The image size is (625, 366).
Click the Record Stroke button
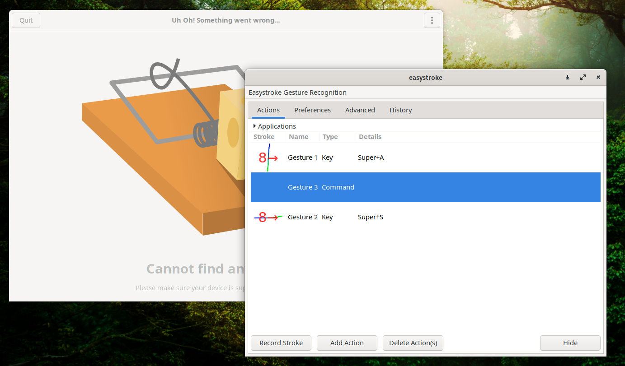[281, 343]
